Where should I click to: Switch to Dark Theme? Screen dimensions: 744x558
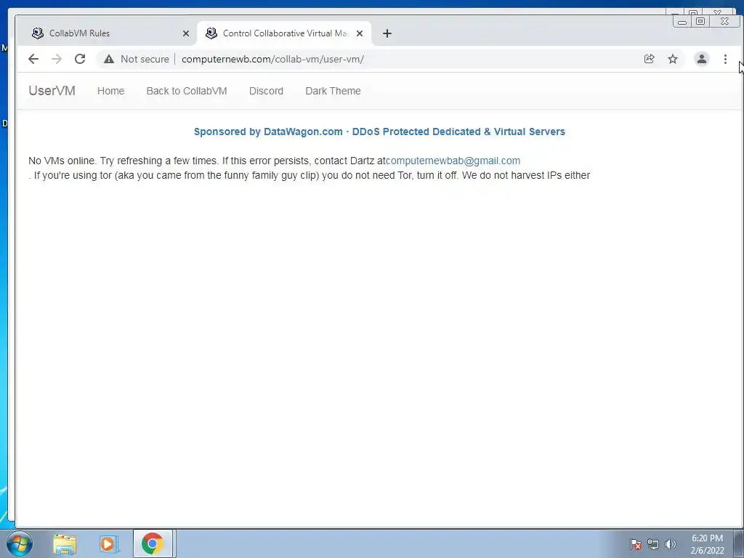click(333, 91)
